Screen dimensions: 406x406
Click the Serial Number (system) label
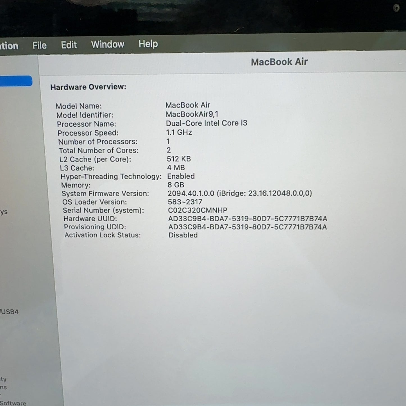(x=103, y=210)
